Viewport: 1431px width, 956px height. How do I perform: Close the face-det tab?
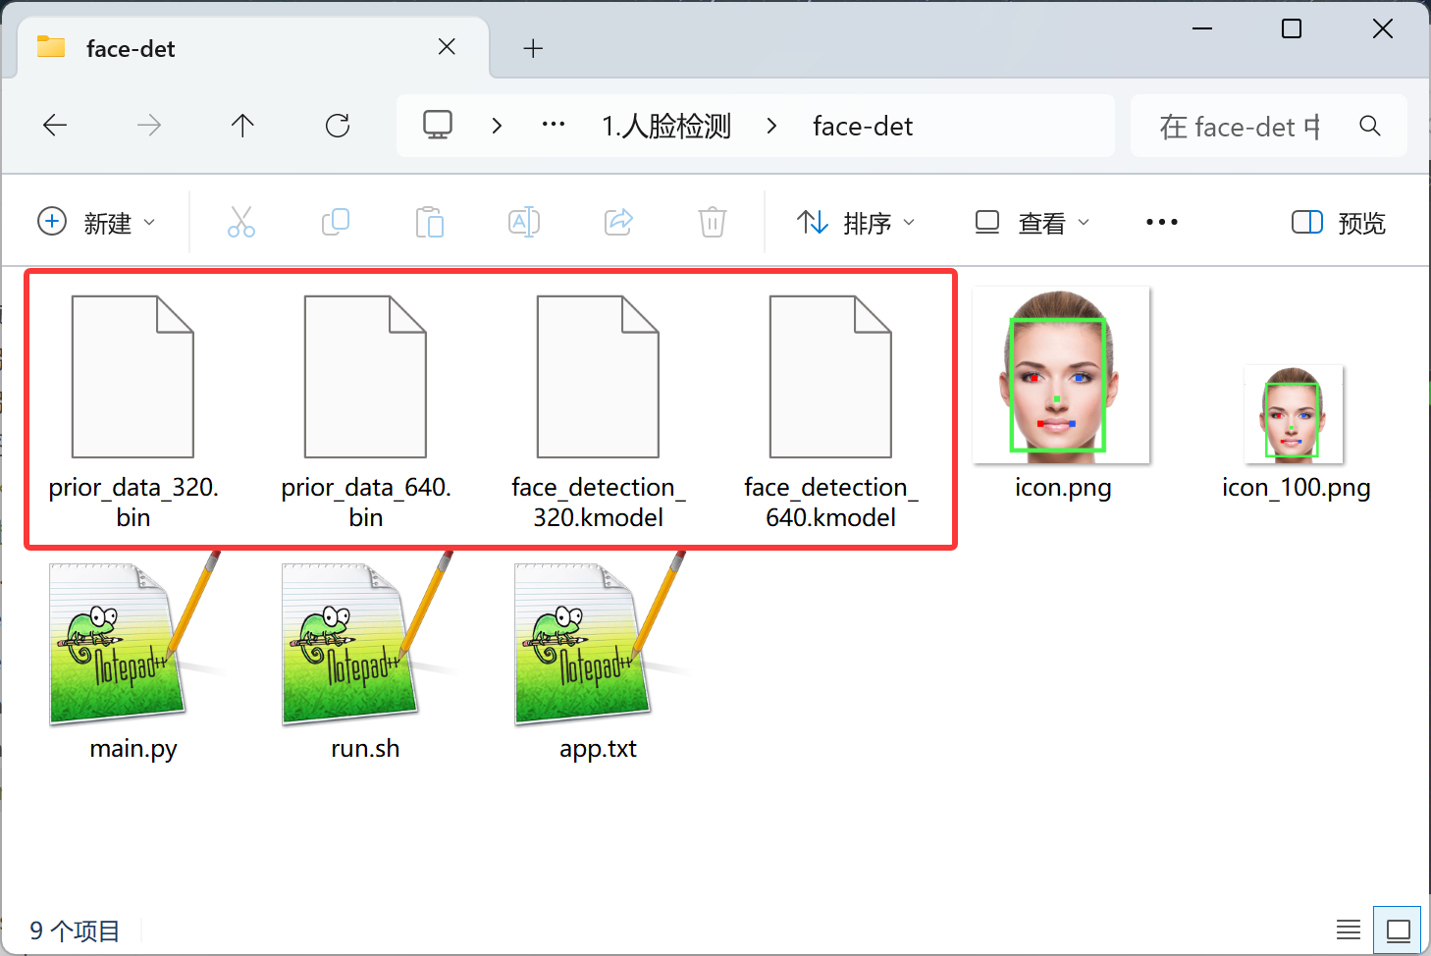click(447, 47)
